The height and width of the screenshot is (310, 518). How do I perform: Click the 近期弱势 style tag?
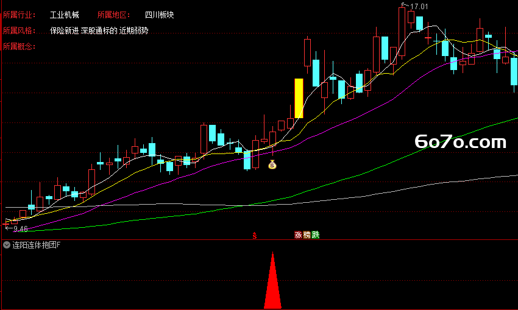click(134, 30)
